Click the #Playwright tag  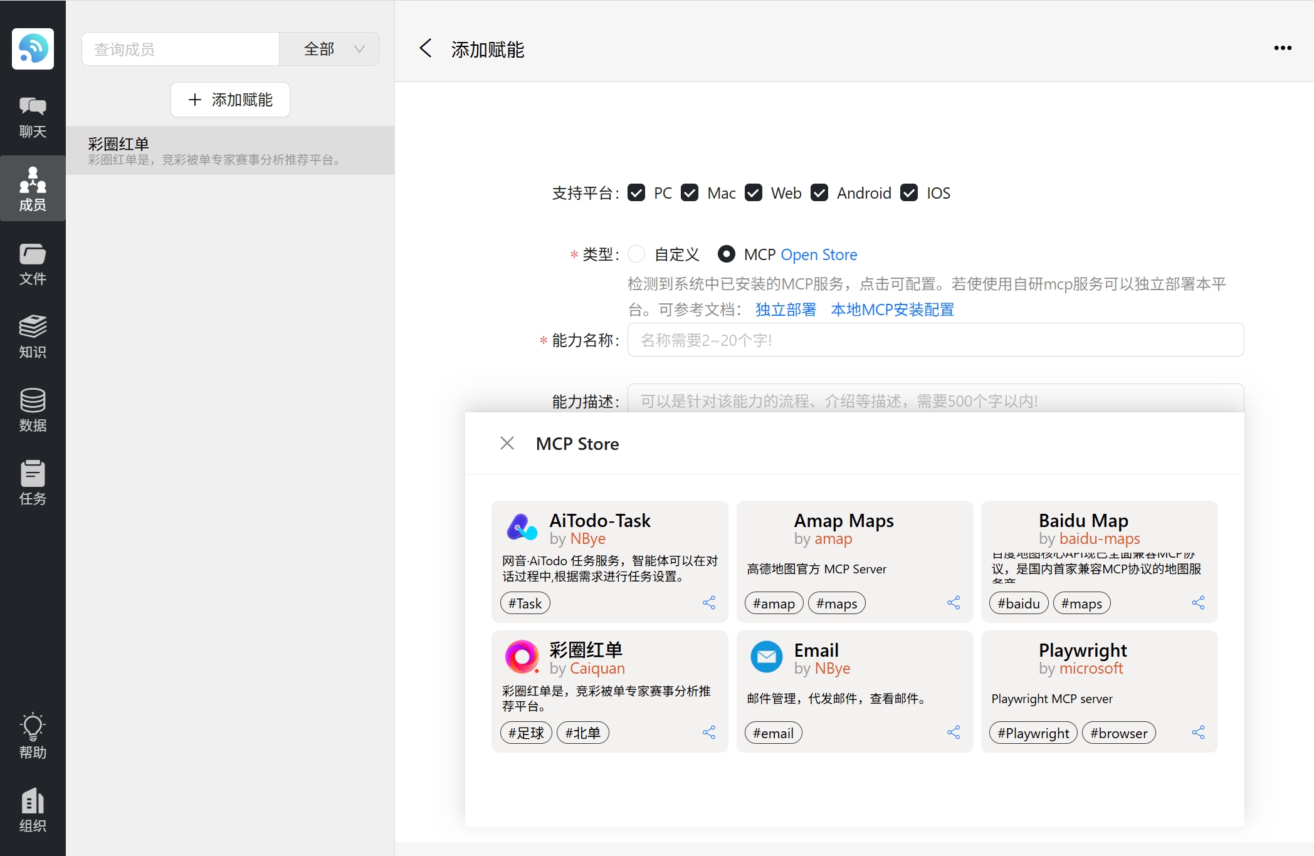1033,733
